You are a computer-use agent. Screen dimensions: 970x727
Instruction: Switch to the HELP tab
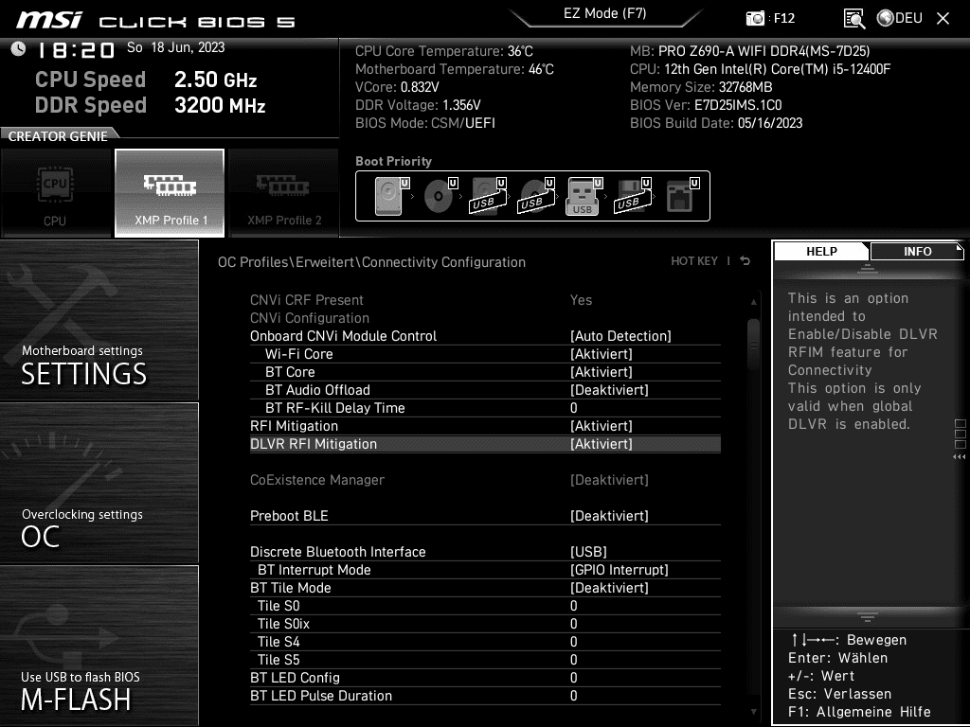[821, 251]
